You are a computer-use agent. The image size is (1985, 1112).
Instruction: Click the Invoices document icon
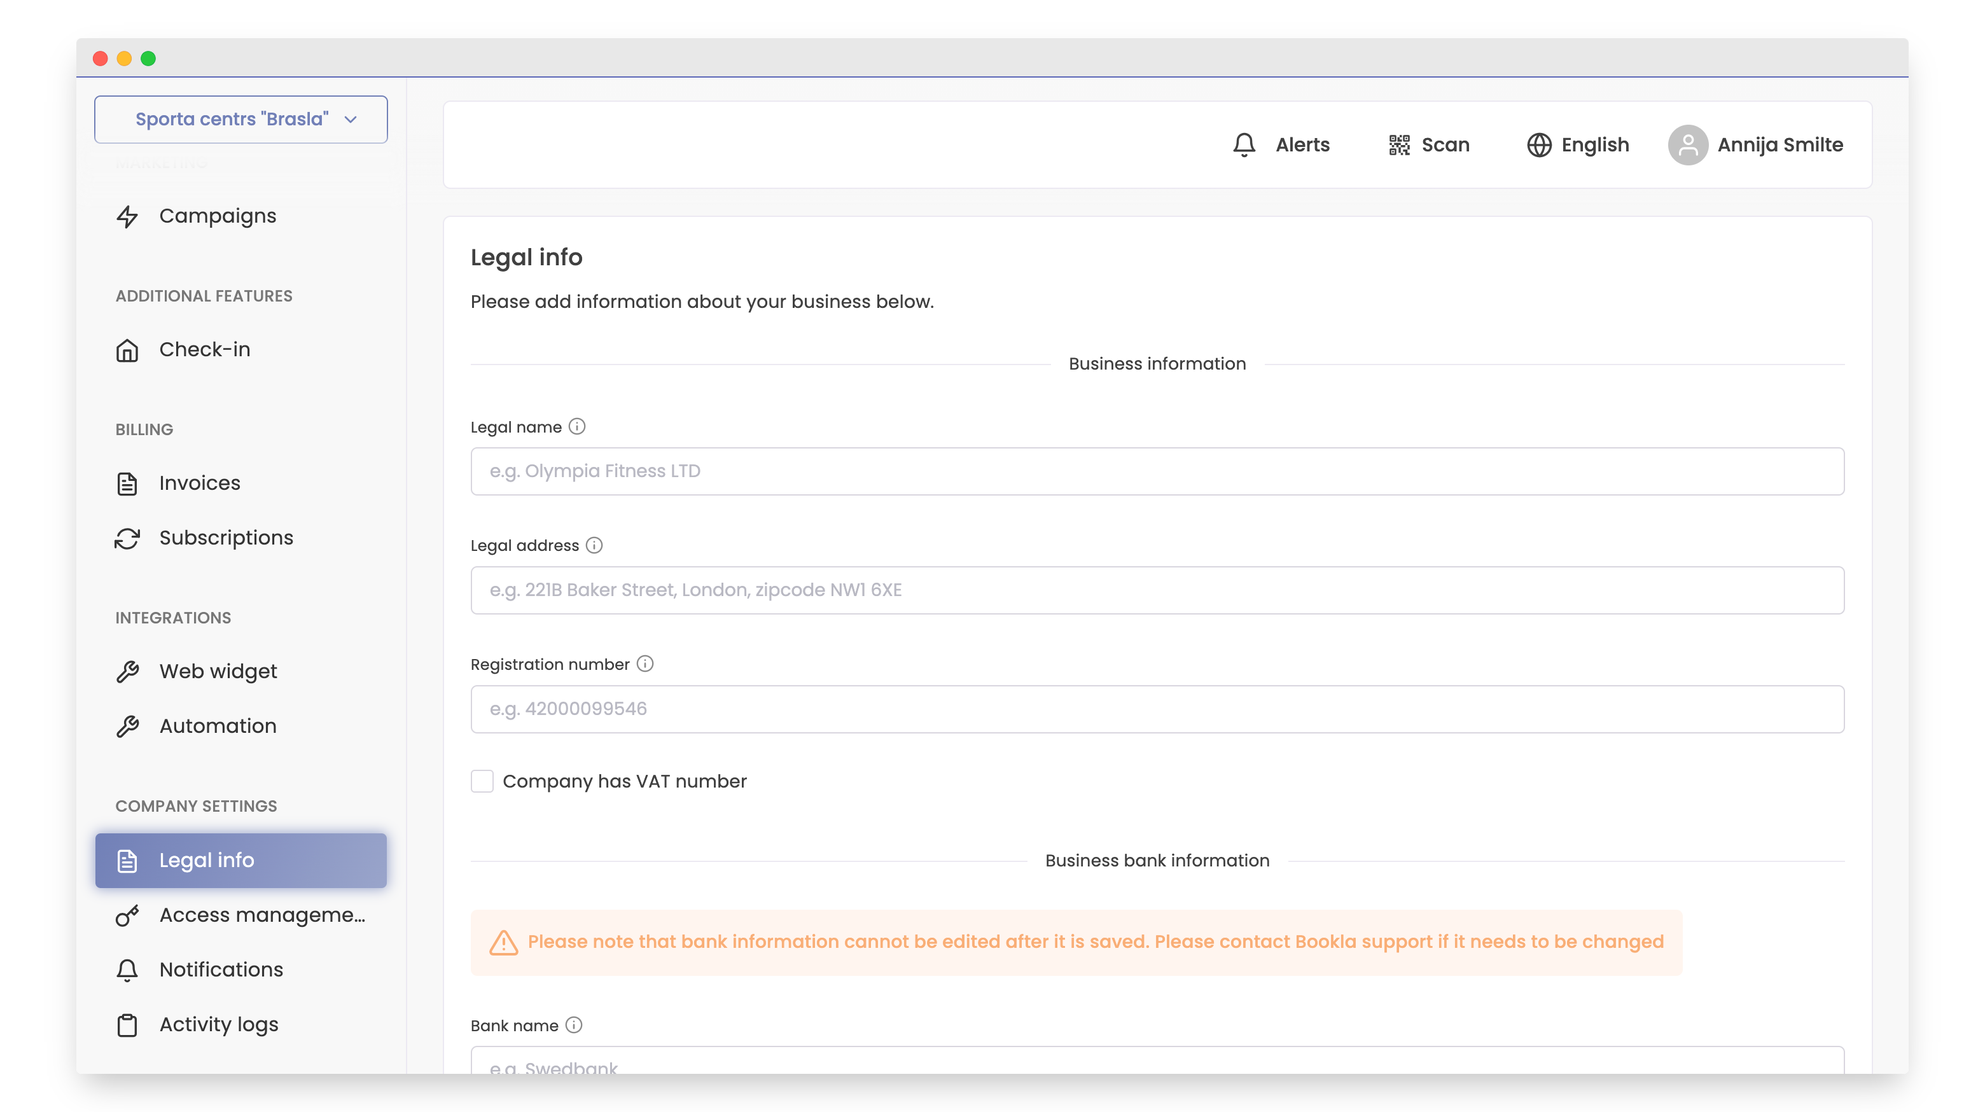(x=127, y=482)
